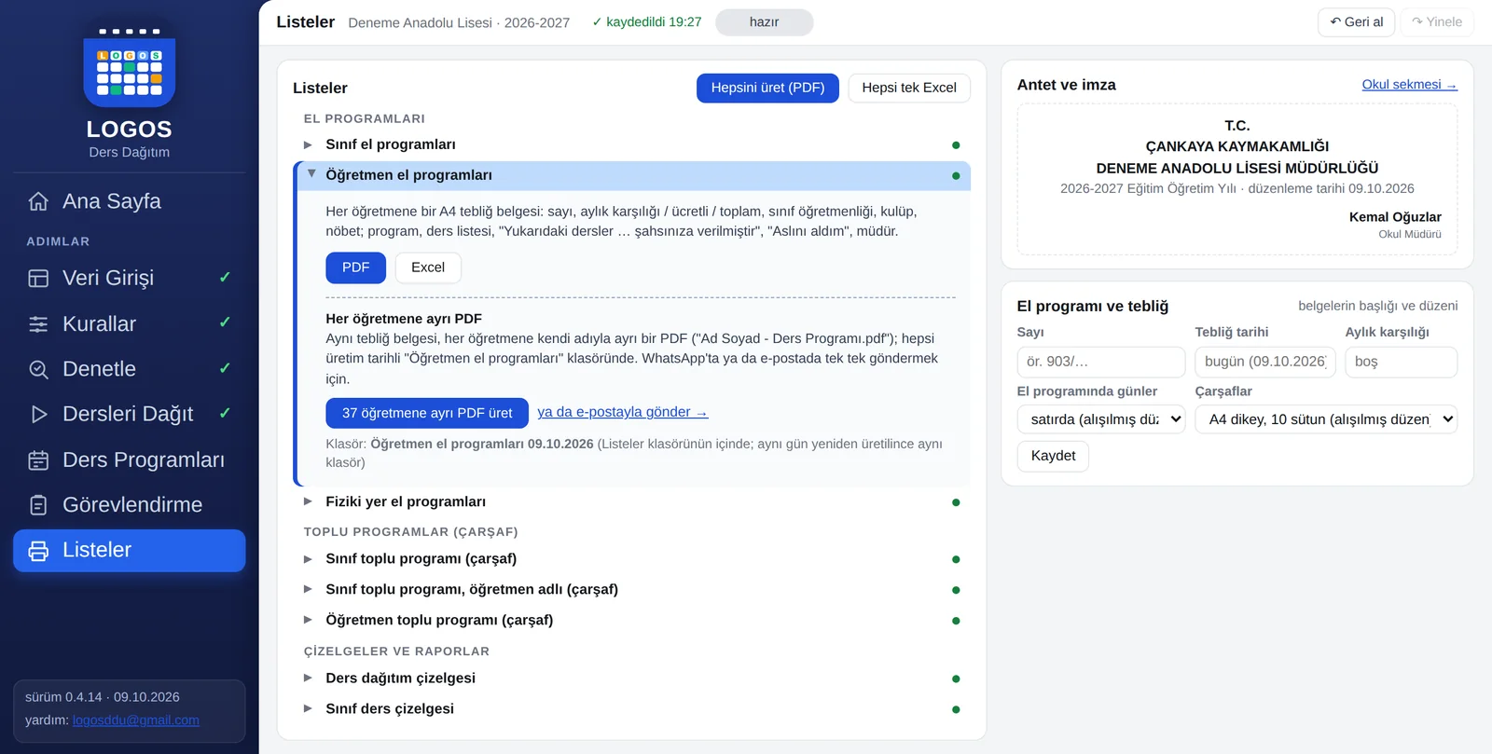Expand Öğretmen toplu programı (çarşaf) row
This screenshot has height=754, width=1492.
pyautogui.click(x=631, y=620)
